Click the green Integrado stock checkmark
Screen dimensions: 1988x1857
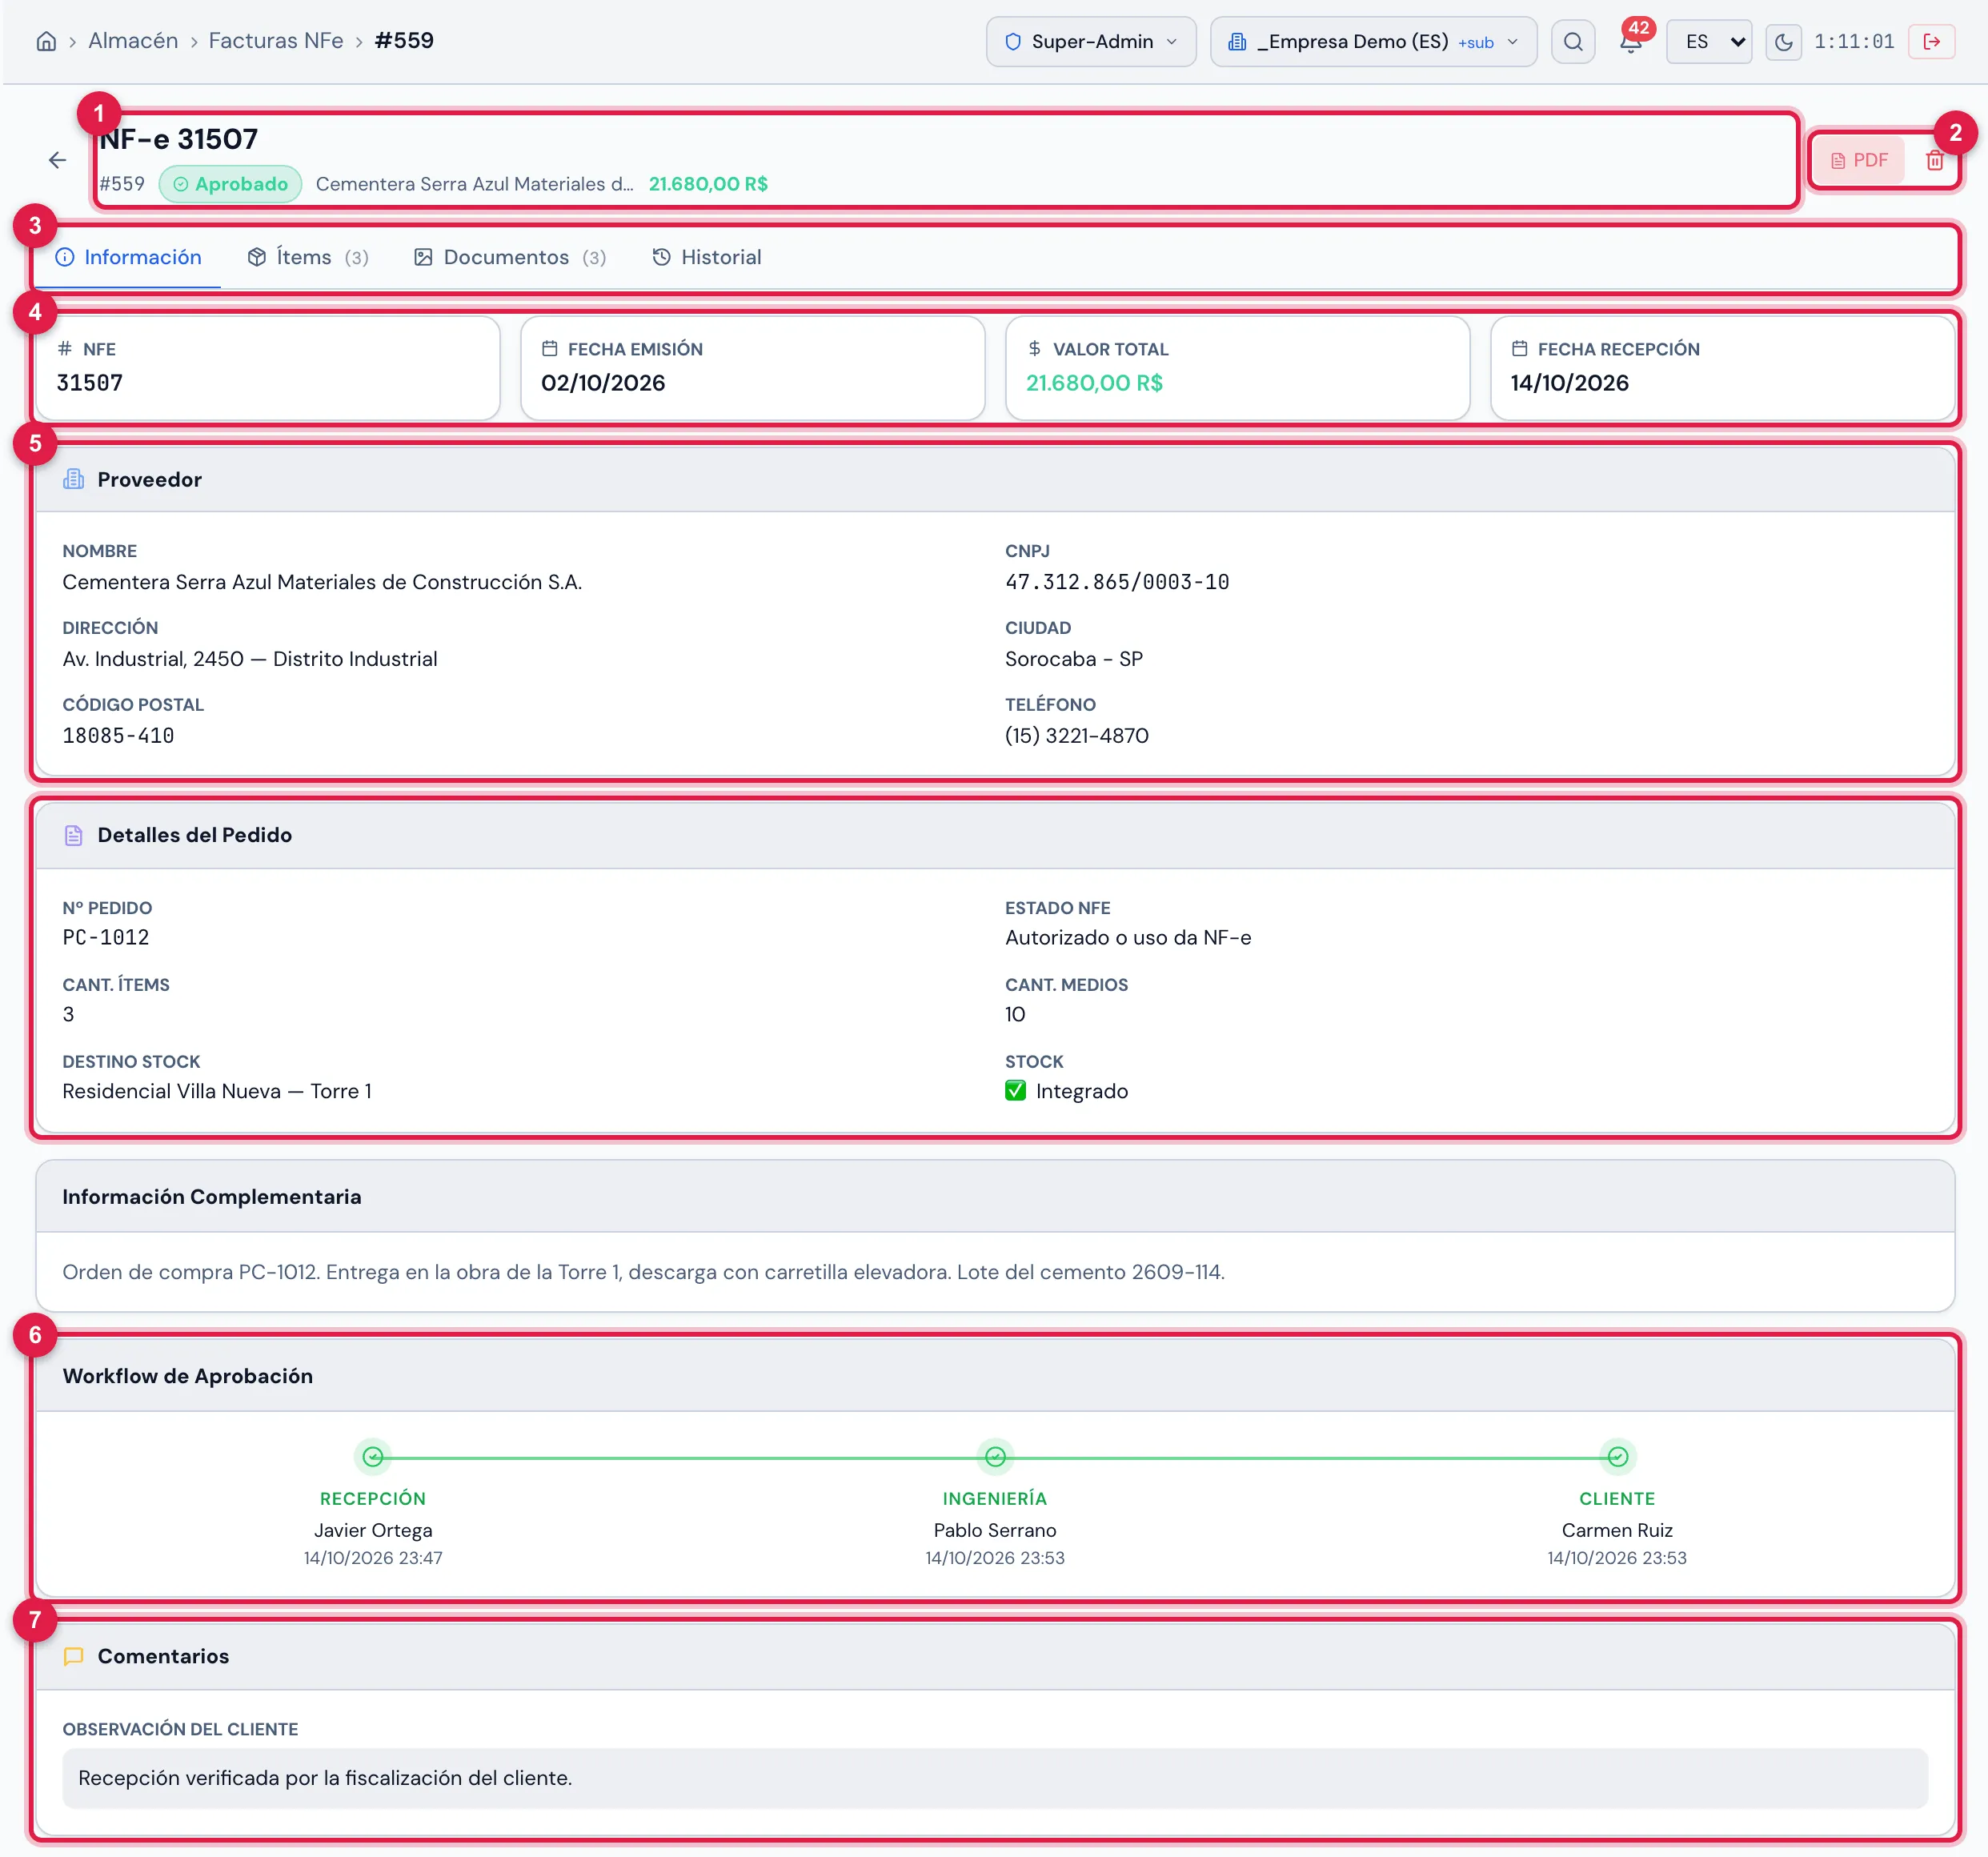pyautogui.click(x=1015, y=1091)
